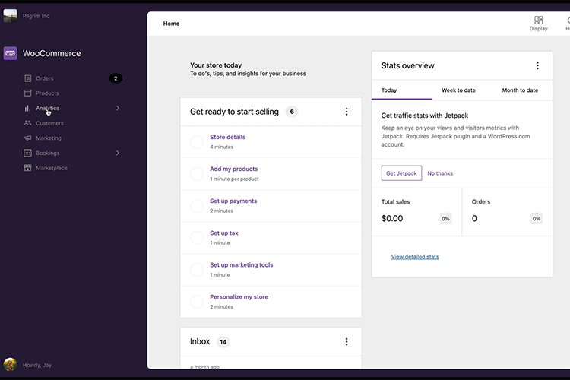Open Stats overview three-dot options menu
This screenshot has width=570, height=380.
point(537,66)
